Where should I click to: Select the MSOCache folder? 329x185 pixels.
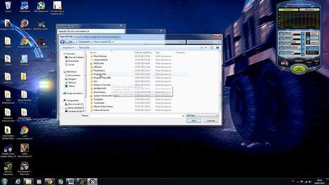(x=97, y=63)
